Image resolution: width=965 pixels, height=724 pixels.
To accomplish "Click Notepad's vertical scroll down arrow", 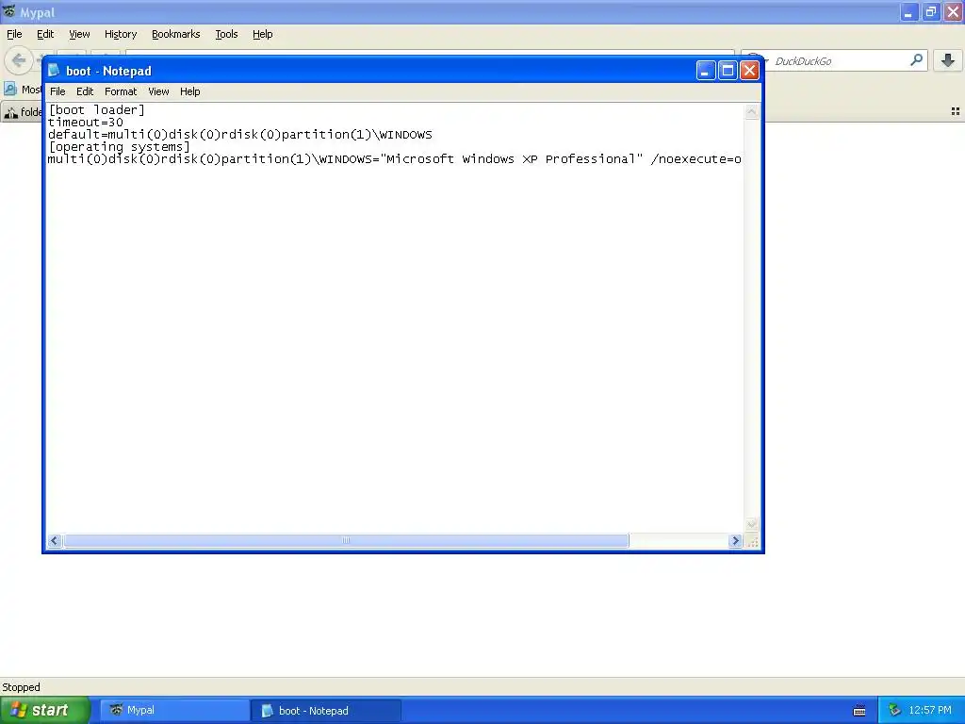I will [751, 524].
